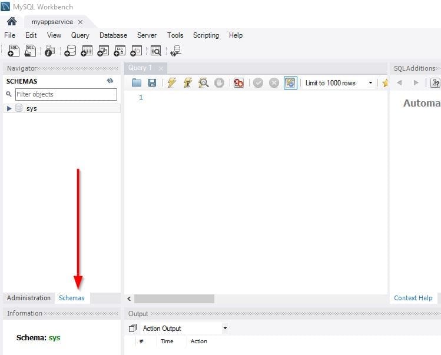Image resolution: width=441 pixels, height=355 pixels.
Task: Open SQL script file toolbar icon
Action: (30, 51)
